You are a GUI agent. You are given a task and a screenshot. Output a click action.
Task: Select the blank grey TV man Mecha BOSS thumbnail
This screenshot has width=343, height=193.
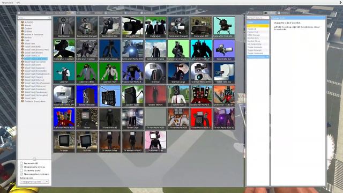(x=155, y=119)
